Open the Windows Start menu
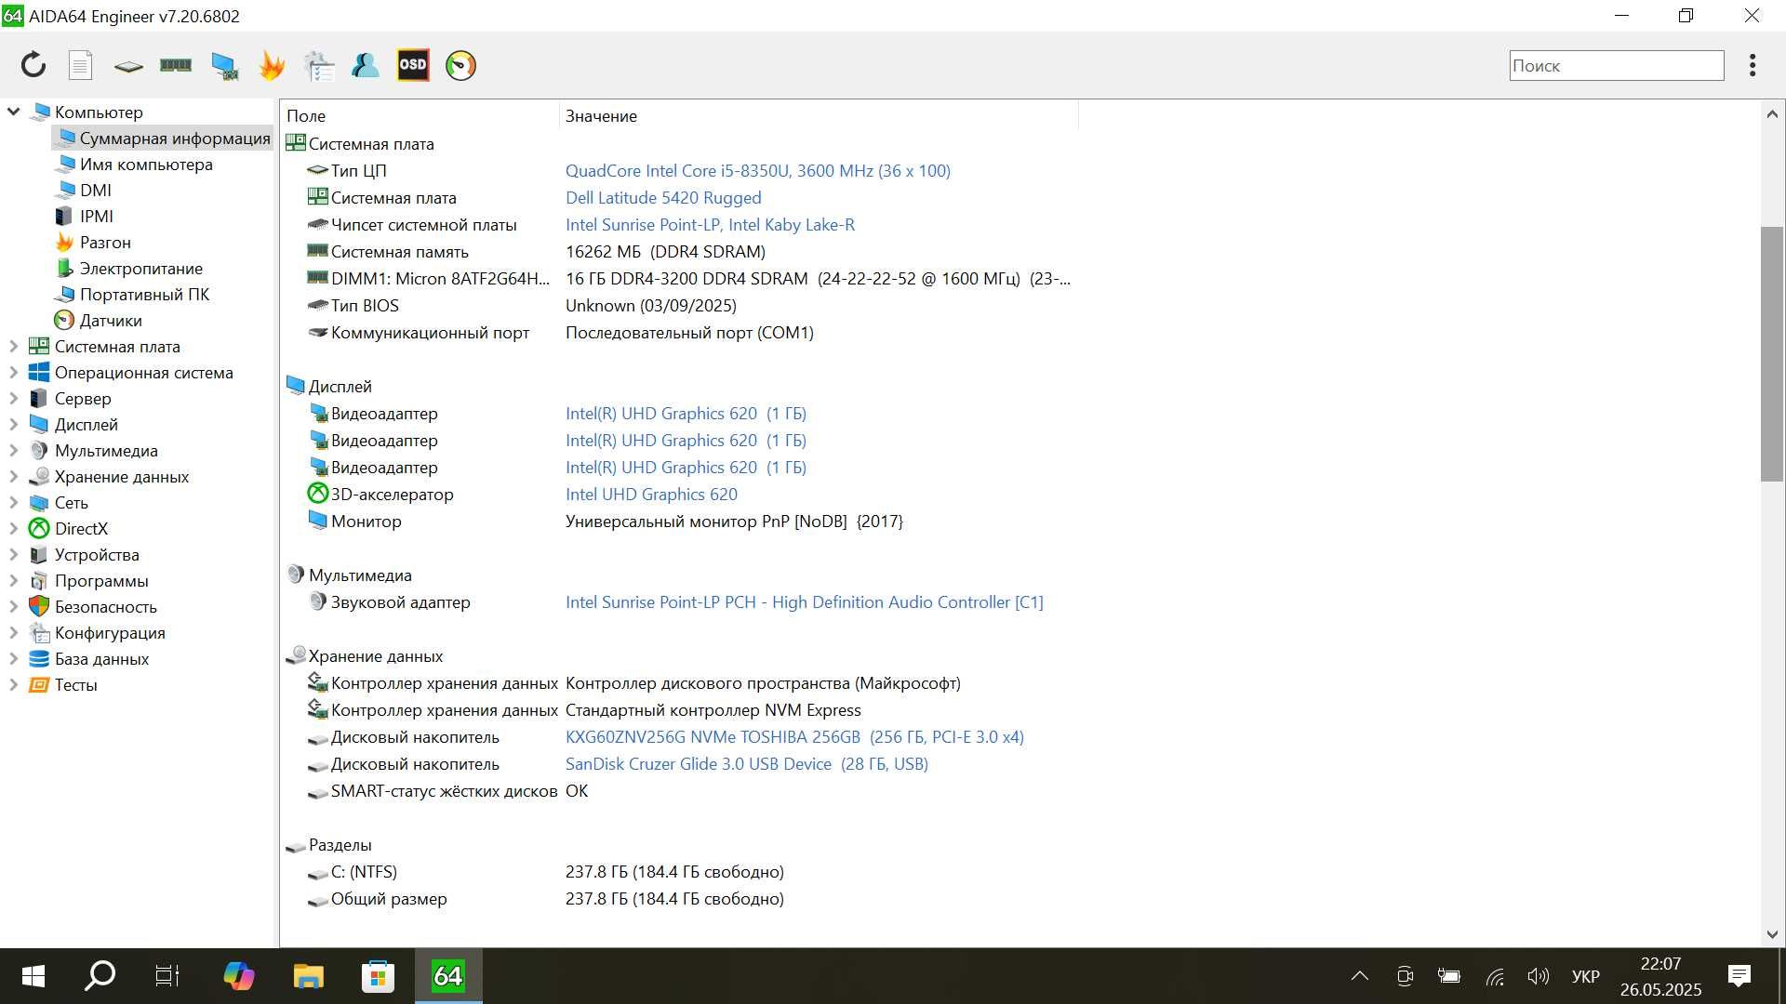This screenshot has height=1004, width=1786. click(33, 976)
